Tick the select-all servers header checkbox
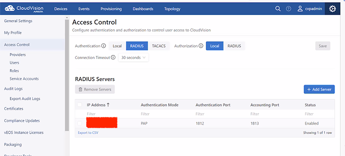345x156 pixels. pos(80,105)
